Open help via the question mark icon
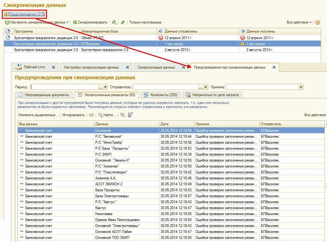Viewport: 327px width, 242px height. tap(318, 23)
